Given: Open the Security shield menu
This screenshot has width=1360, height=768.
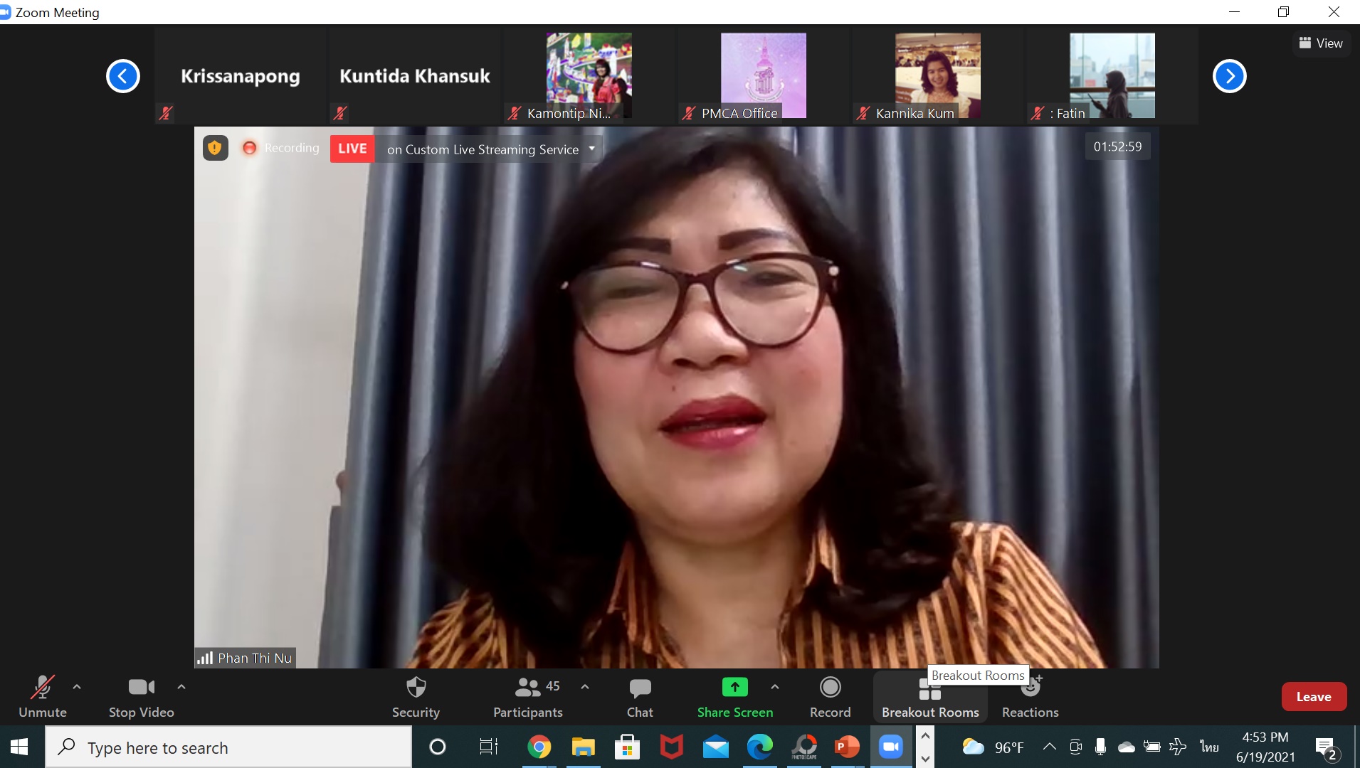Looking at the screenshot, I should point(416,697).
